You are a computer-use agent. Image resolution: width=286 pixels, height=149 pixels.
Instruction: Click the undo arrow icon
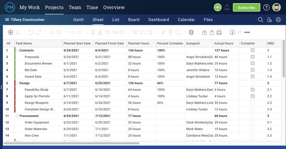[31, 32]
